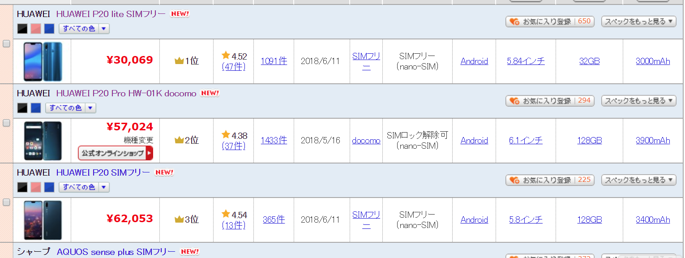Click the heart favorite icon for HUAWEI P20

[514, 180]
